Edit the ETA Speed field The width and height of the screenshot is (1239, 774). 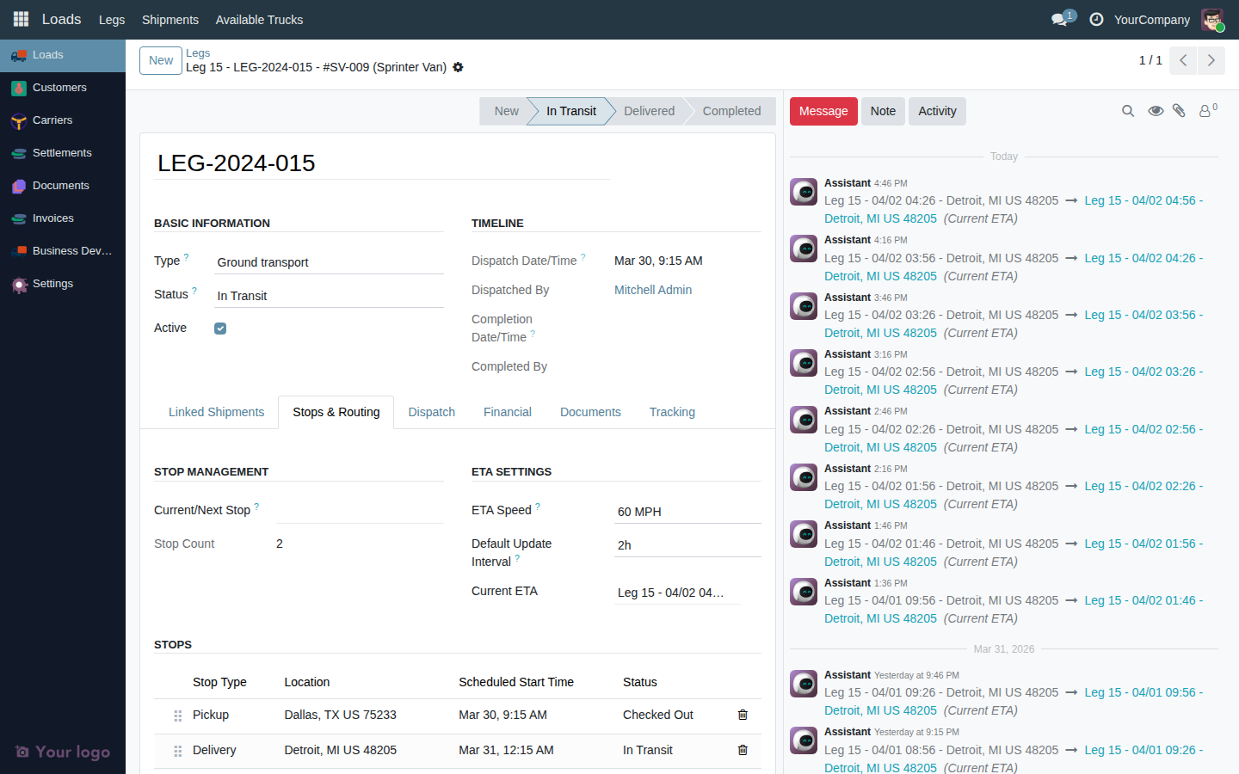click(x=687, y=512)
